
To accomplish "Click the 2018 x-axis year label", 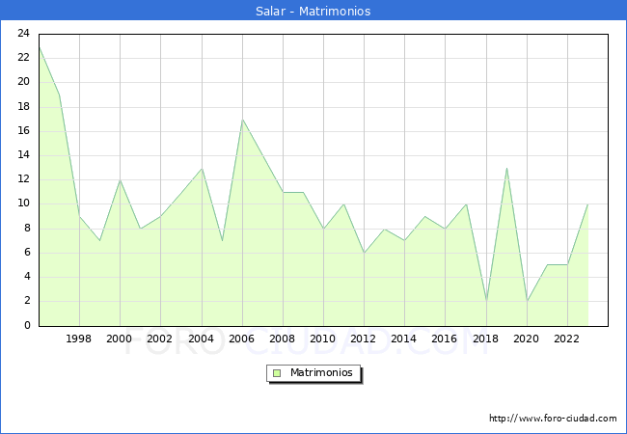I will pos(486,339).
